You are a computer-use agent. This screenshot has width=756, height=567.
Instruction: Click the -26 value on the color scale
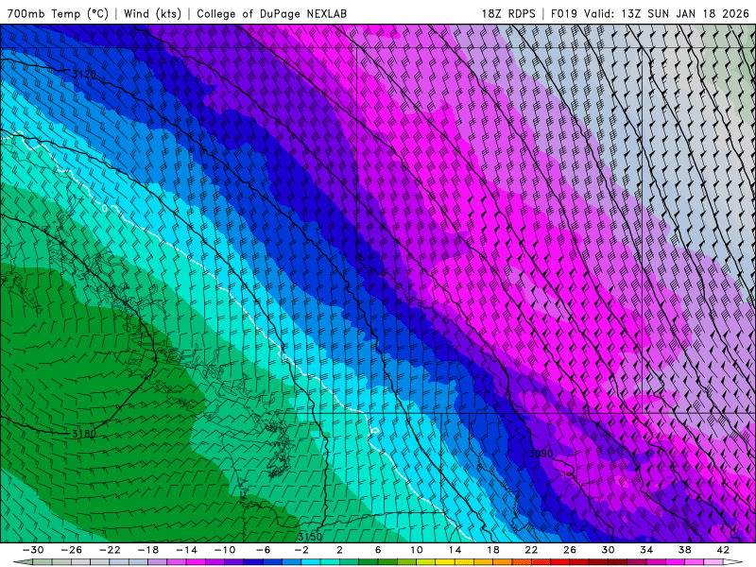(72, 550)
